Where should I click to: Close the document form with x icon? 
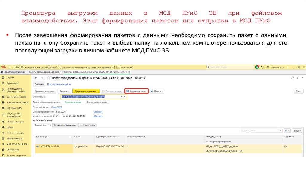point(302,78)
